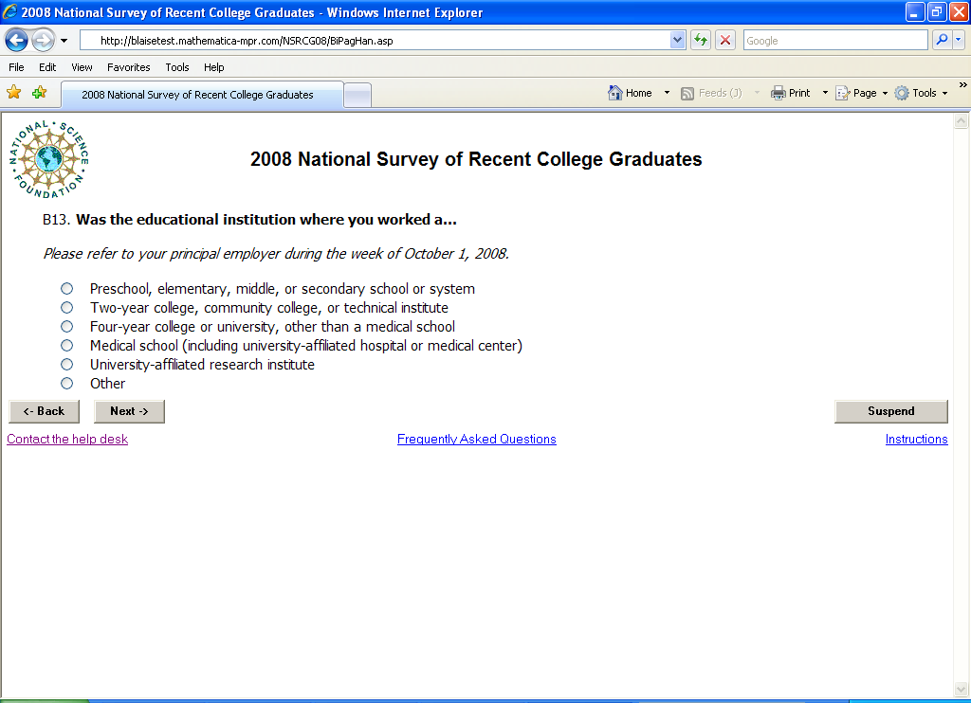Image resolution: width=971 pixels, height=703 pixels.
Task: Click the Refresh page icon
Action: (701, 40)
